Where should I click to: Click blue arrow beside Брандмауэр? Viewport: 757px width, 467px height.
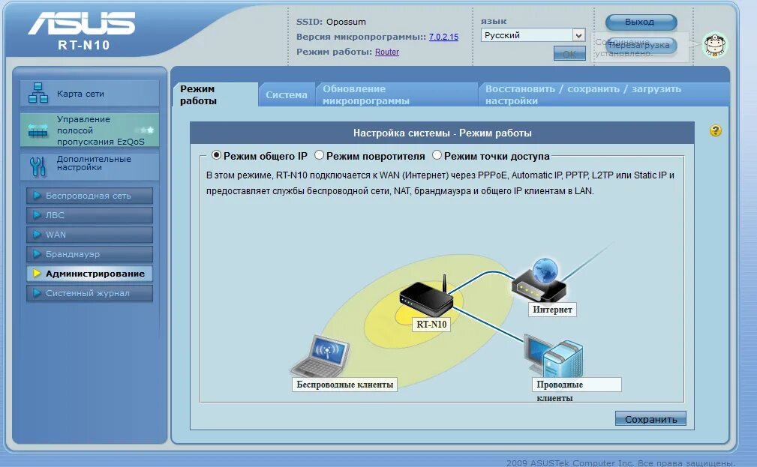point(37,254)
